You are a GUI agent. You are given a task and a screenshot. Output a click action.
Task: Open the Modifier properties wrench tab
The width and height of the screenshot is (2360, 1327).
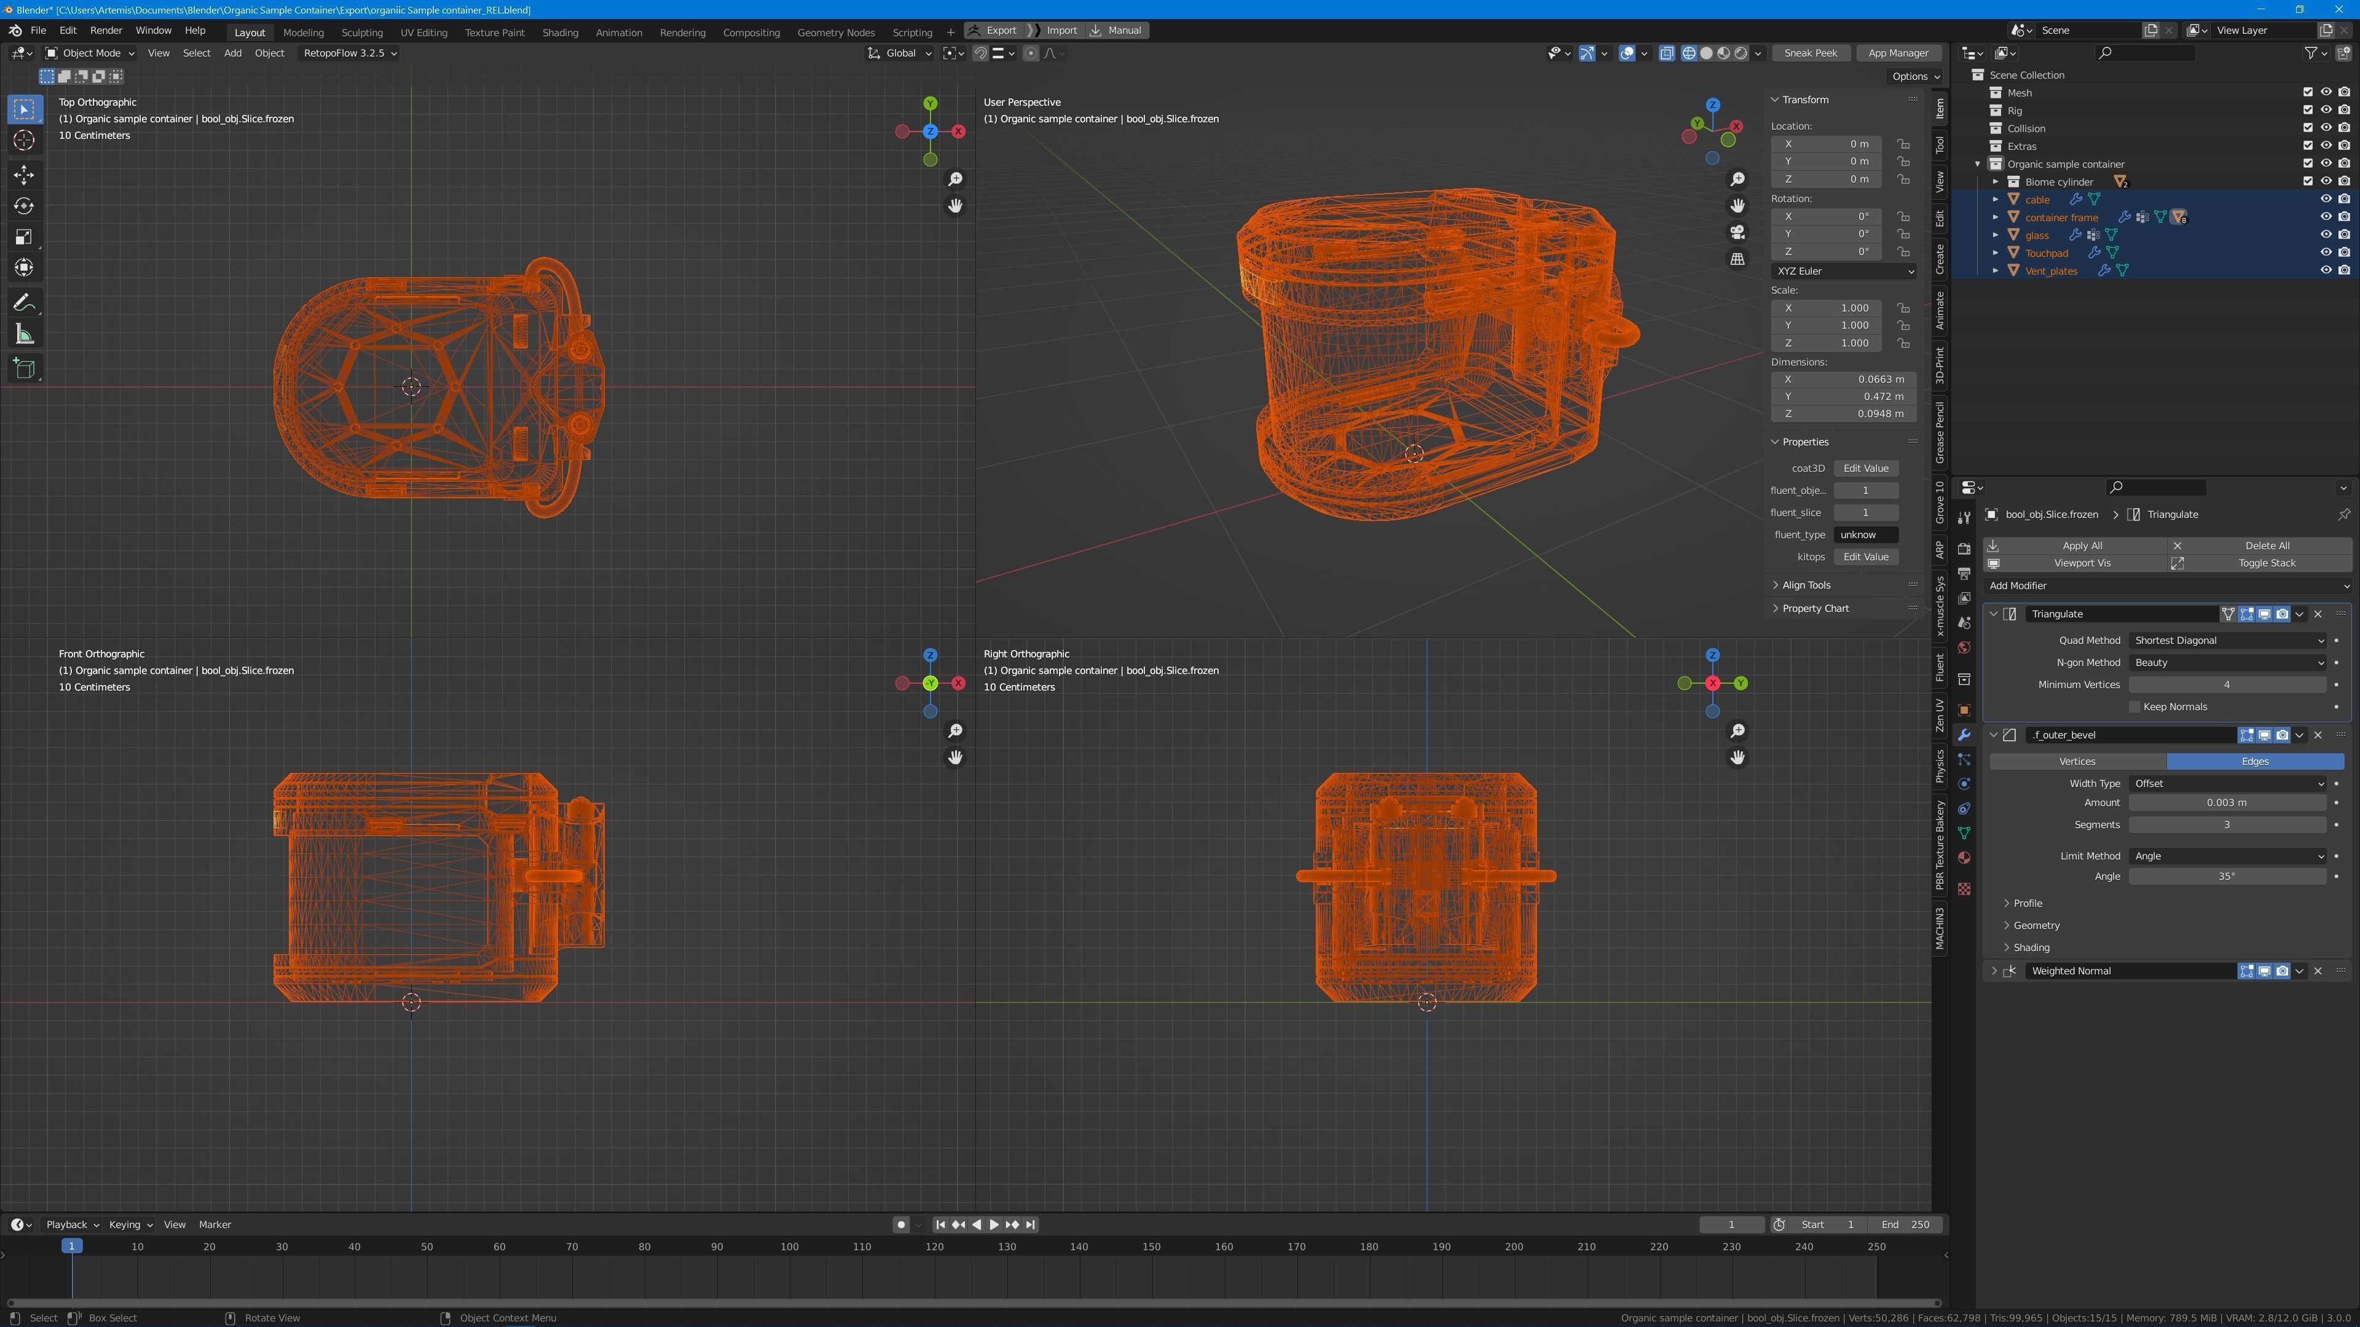[1964, 735]
